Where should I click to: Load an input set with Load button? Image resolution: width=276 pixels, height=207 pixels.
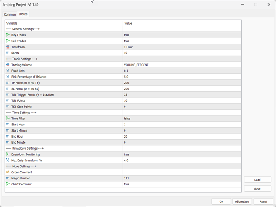click(257, 180)
